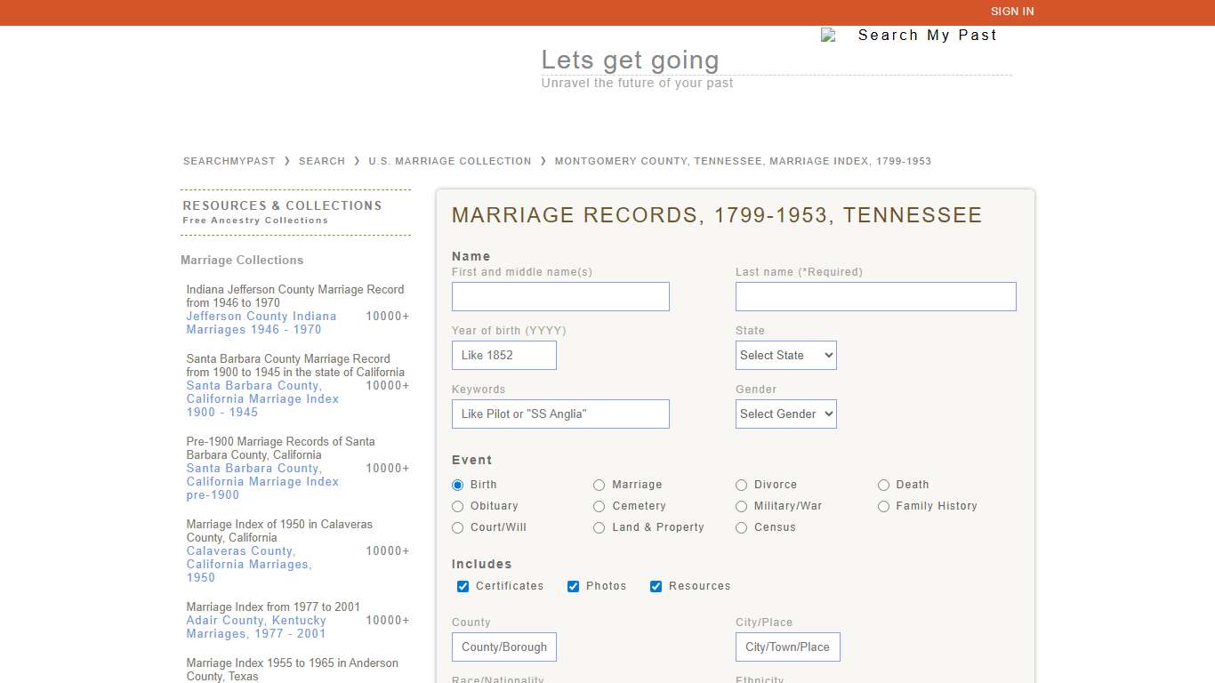
Task: Select the Marriage event radio button
Action: [x=599, y=485]
